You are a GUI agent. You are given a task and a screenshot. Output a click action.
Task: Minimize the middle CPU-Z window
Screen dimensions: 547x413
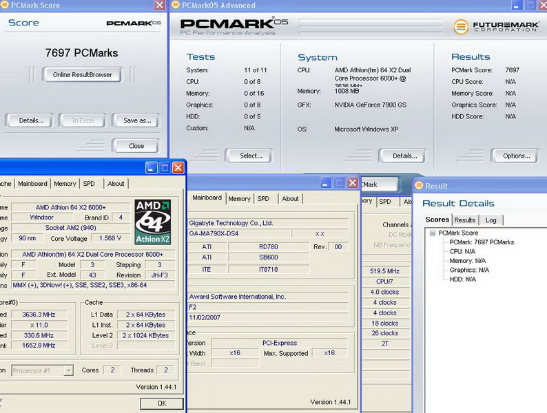(x=325, y=182)
